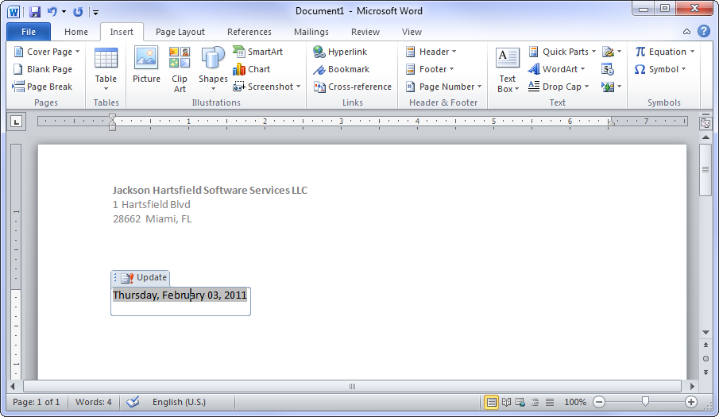Open the Clip Art pane
This screenshot has width=719, height=417.
[180, 69]
